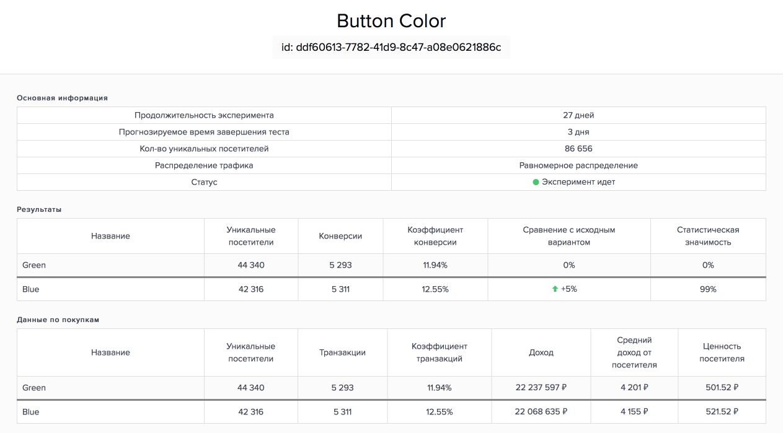783x433 pixels.
Task: Click the 99% significance value for Blue
Action: 708,289
